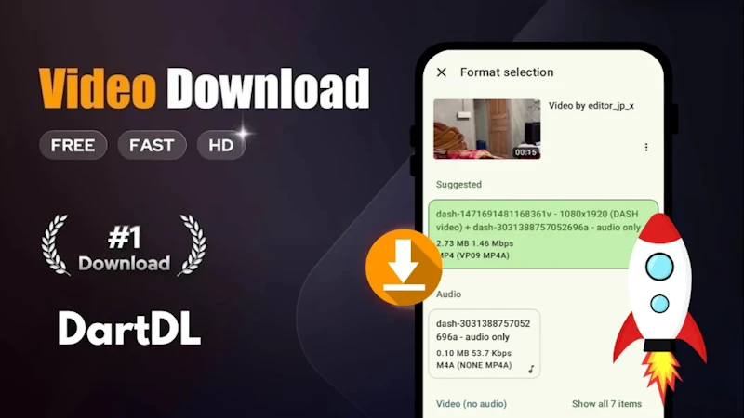The height and width of the screenshot is (418, 744).
Task: Click the 'Format selection' header title
Action: click(x=507, y=72)
